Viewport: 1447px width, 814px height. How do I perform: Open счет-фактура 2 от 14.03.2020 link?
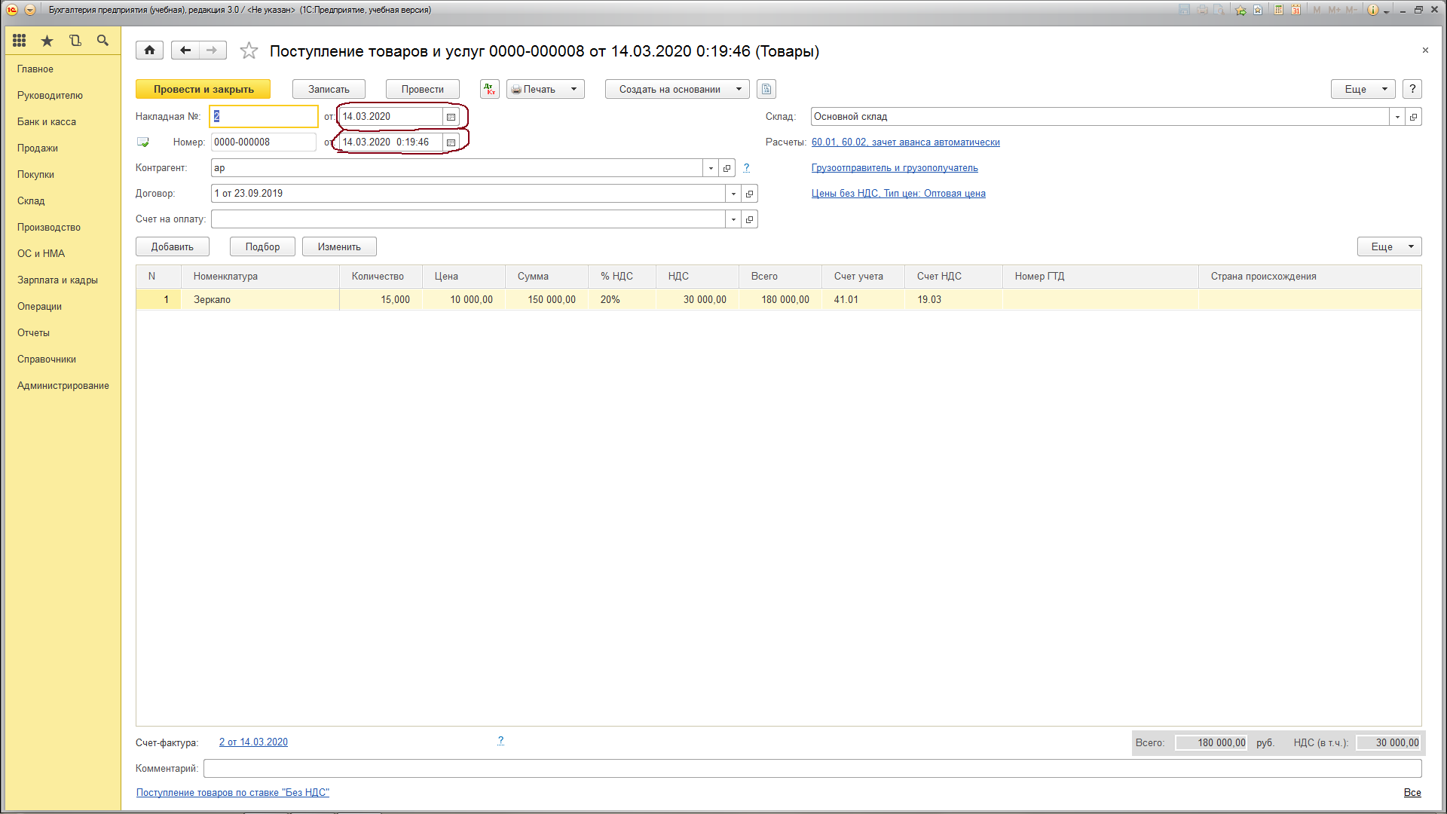[253, 742]
